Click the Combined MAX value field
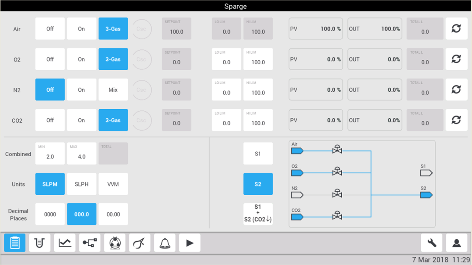 82,153
